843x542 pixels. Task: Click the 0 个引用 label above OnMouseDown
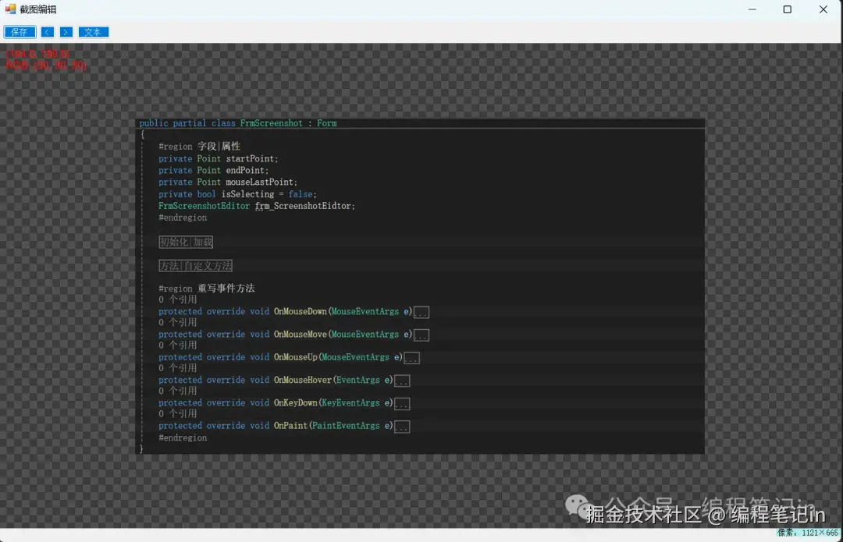pos(177,299)
